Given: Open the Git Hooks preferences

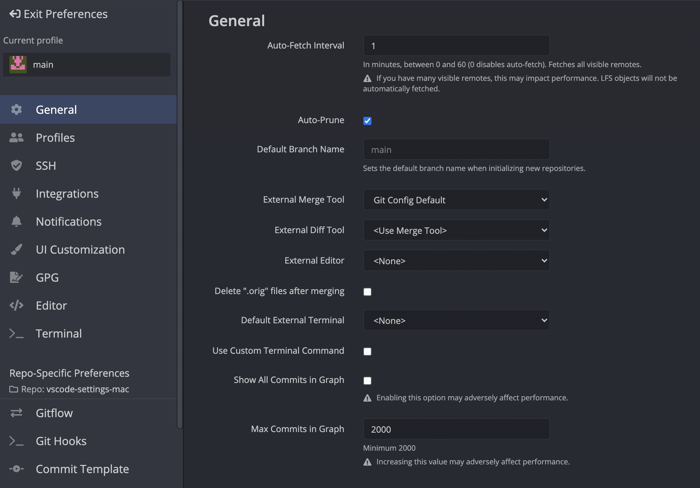Looking at the screenshot, I should 61,441.
